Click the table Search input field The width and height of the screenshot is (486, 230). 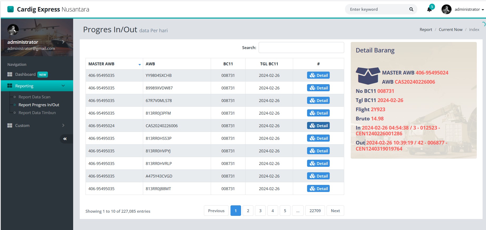[x=301, y=47]
